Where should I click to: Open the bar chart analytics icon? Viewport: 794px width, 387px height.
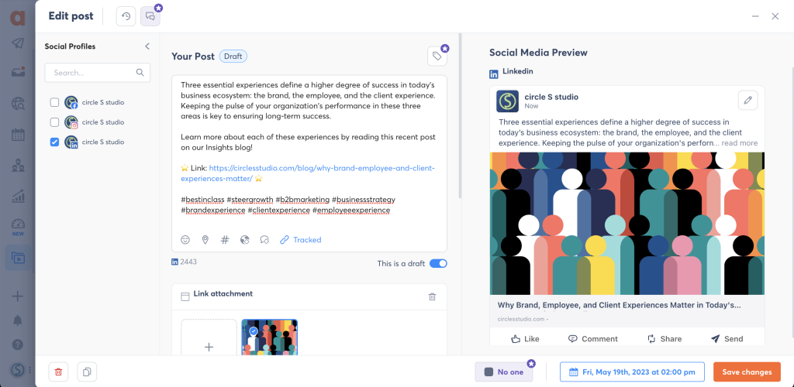point(18,196)
